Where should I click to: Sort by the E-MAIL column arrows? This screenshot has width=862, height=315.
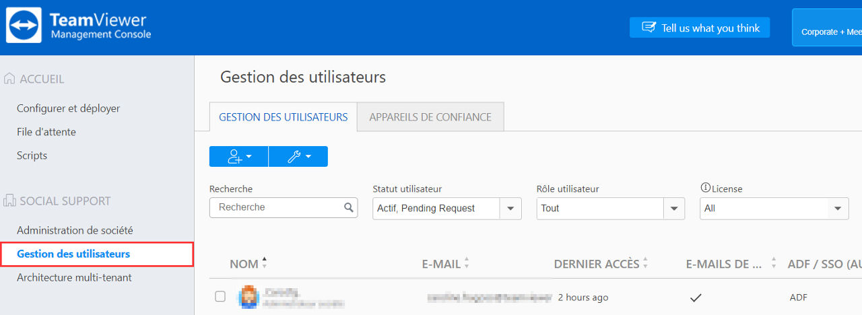pos(467,263)
